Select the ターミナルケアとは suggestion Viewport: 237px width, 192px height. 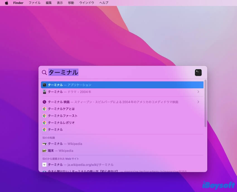click(x=122, y=109)
